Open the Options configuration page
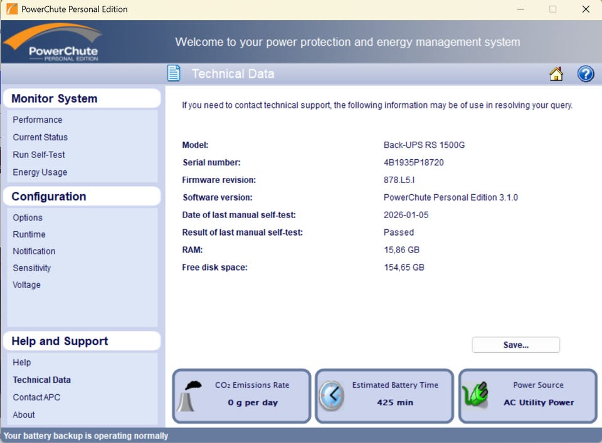Screen dimensions: 602x443 28,217
